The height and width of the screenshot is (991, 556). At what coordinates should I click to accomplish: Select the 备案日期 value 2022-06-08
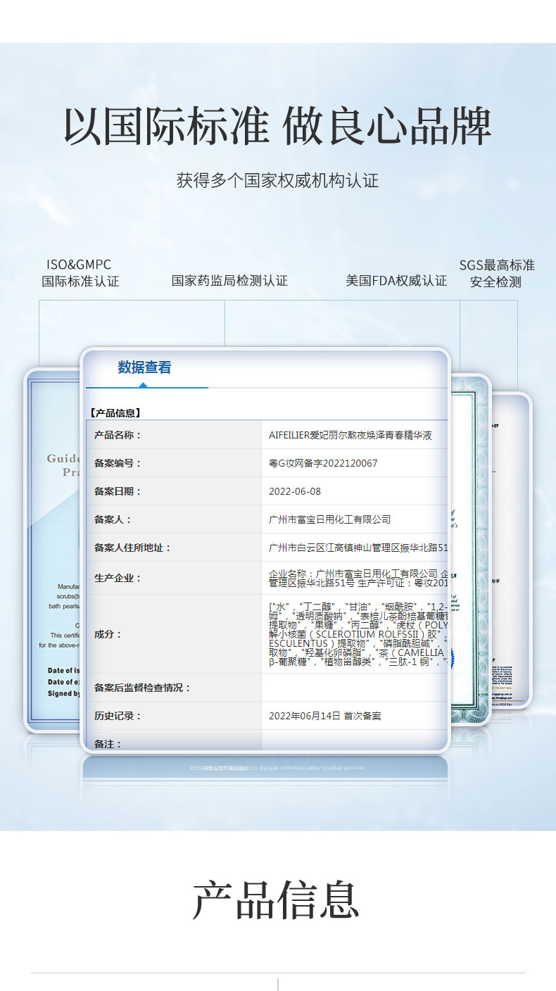[295, 491]
